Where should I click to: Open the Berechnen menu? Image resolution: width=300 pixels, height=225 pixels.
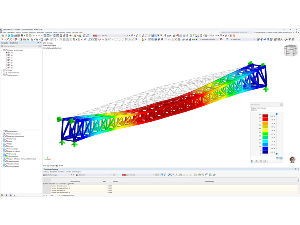coord(40,32)
